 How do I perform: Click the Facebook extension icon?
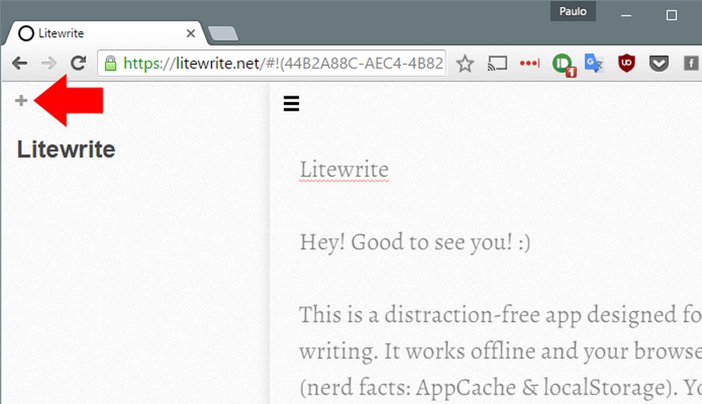691,64
